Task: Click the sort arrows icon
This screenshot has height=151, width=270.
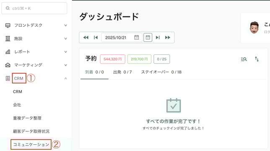Action: (x=257, y=59)
